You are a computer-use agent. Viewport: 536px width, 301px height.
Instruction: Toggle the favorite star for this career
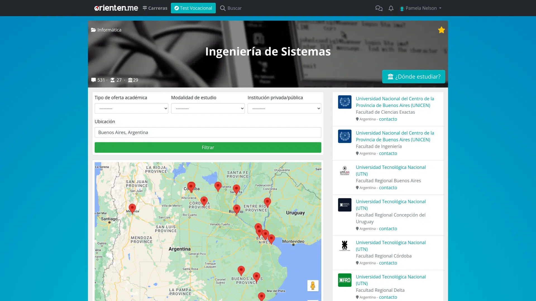(x=441, y=30)
